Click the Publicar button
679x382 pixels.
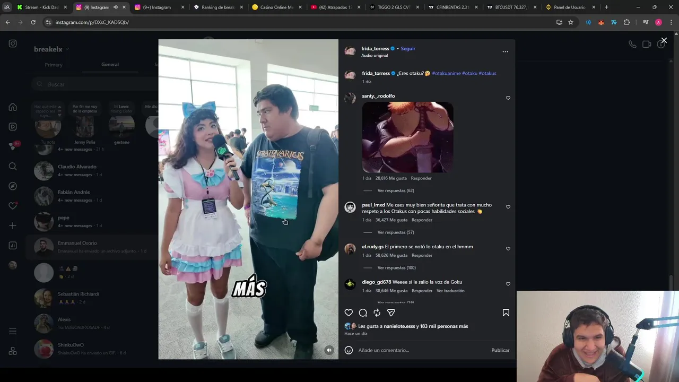(500, 350)
